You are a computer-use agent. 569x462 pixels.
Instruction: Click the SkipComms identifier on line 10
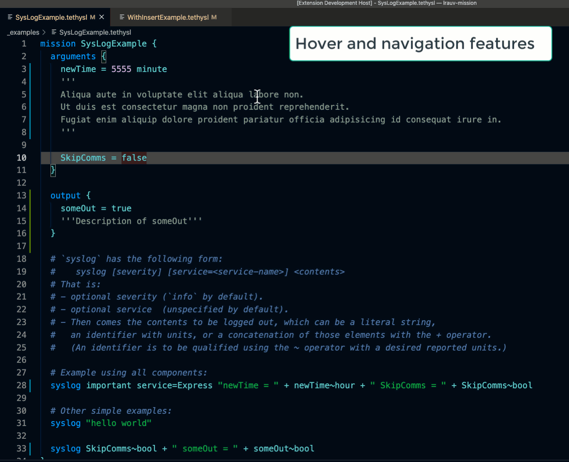(83, 158)
